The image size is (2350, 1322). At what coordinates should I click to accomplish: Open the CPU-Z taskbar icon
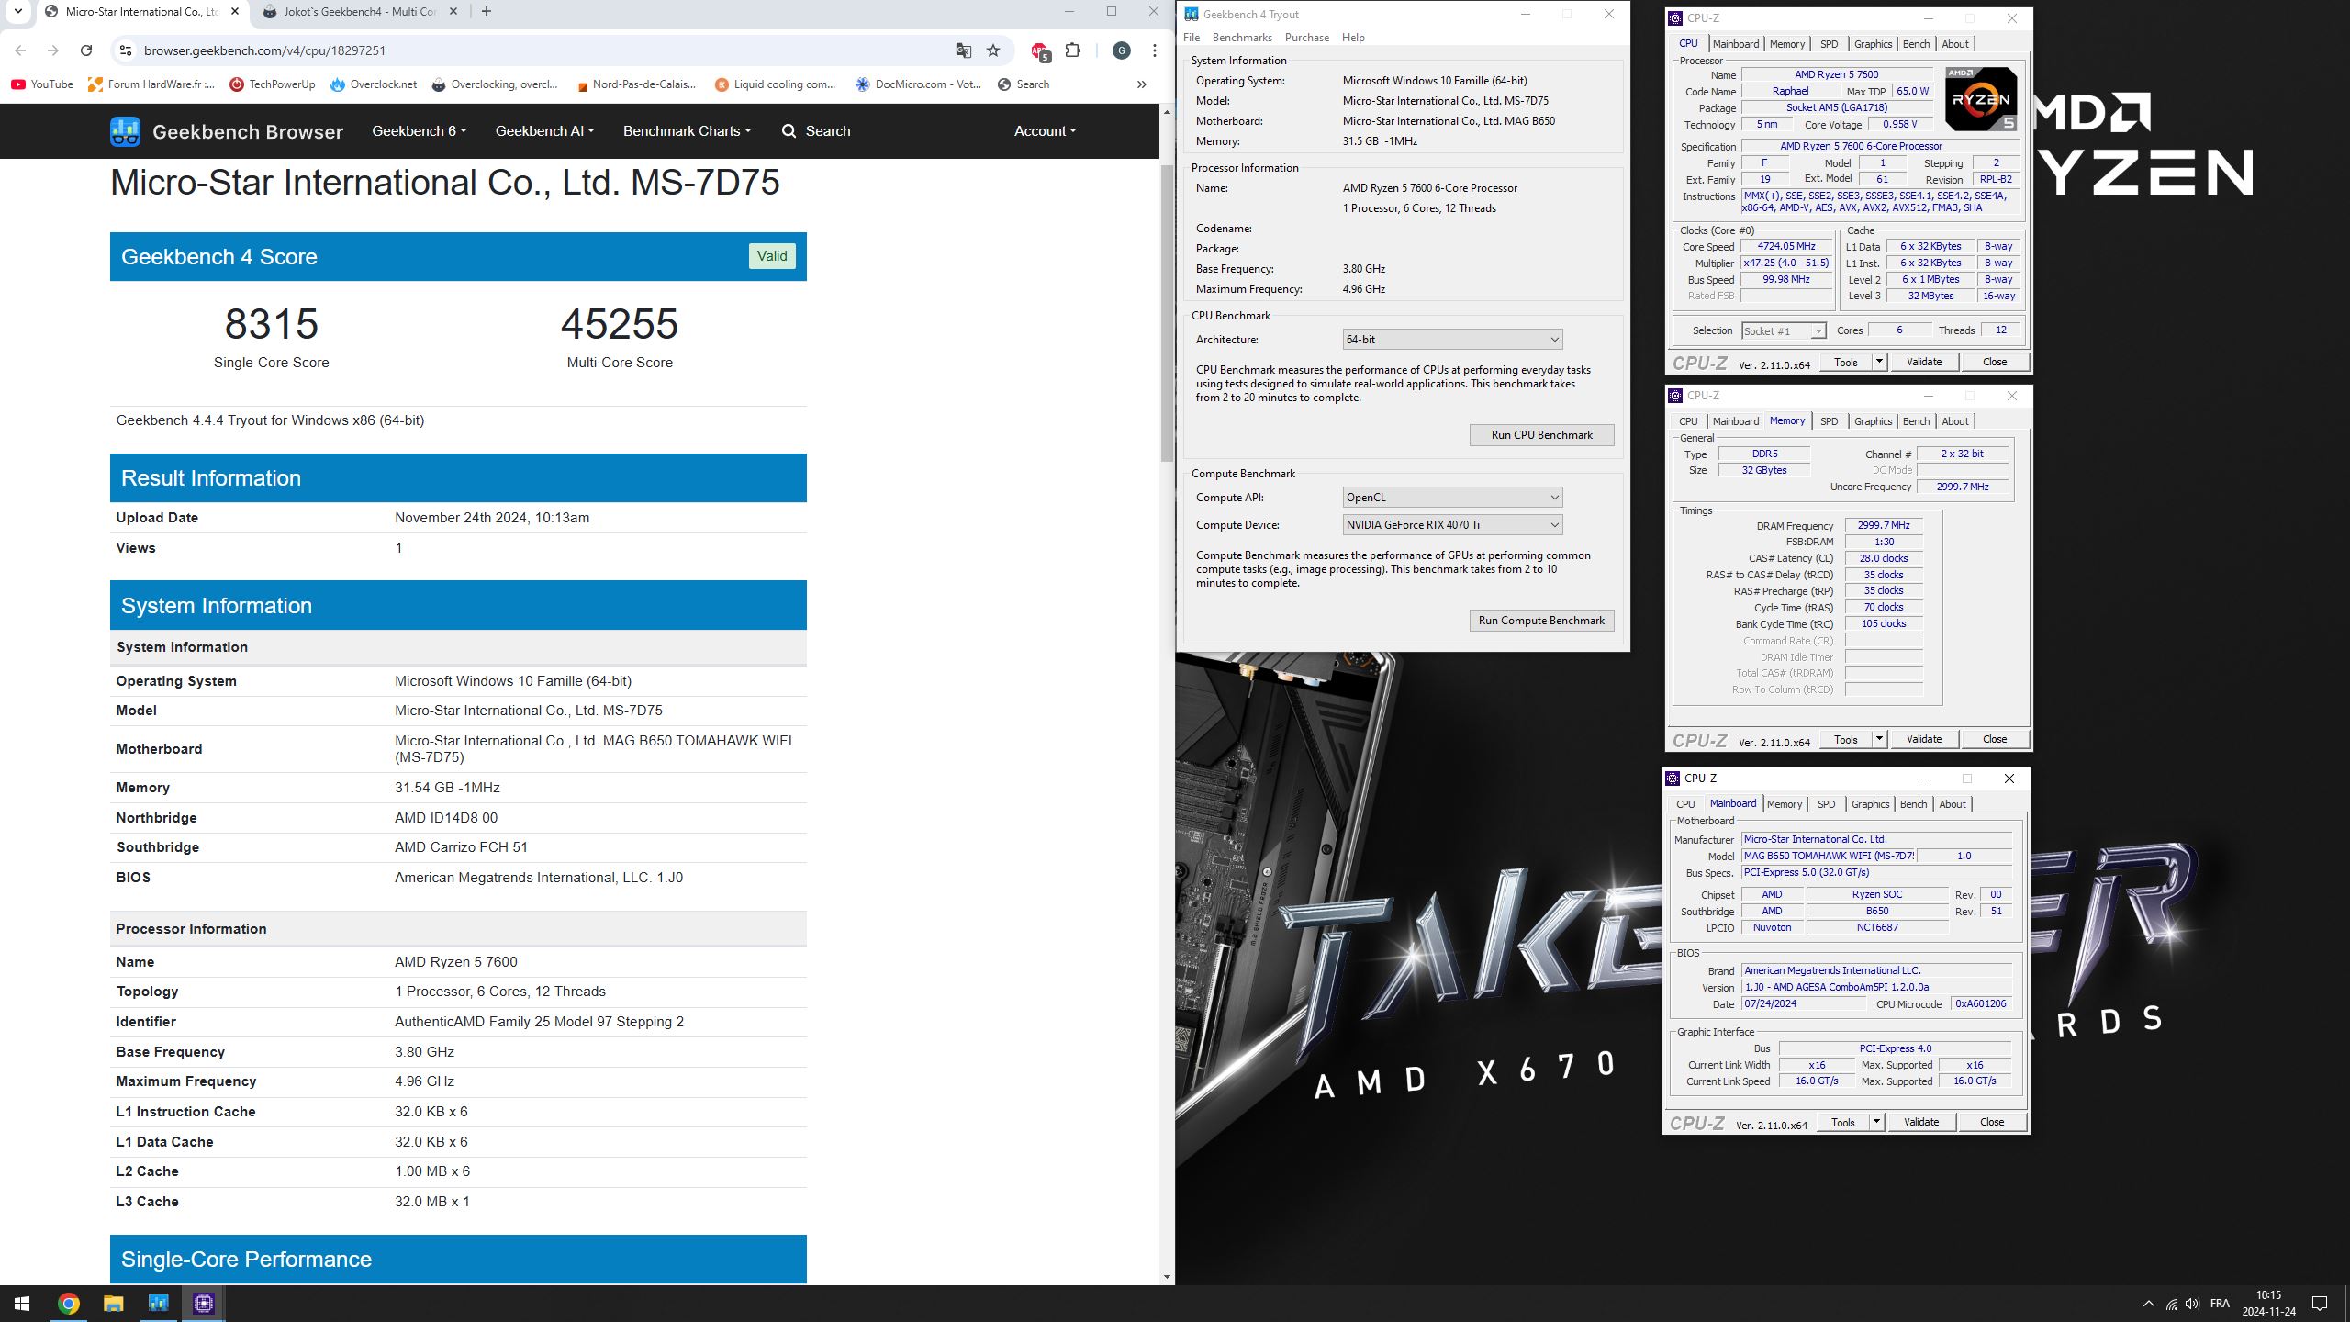204,1304
